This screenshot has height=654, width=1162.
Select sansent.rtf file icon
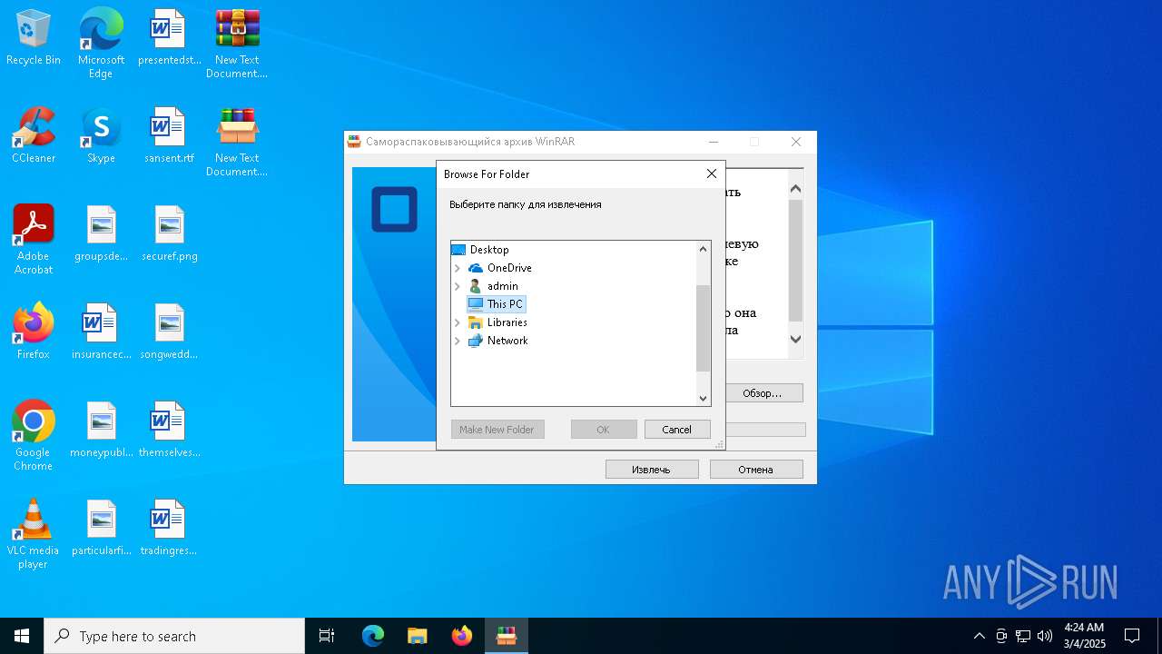169,135
